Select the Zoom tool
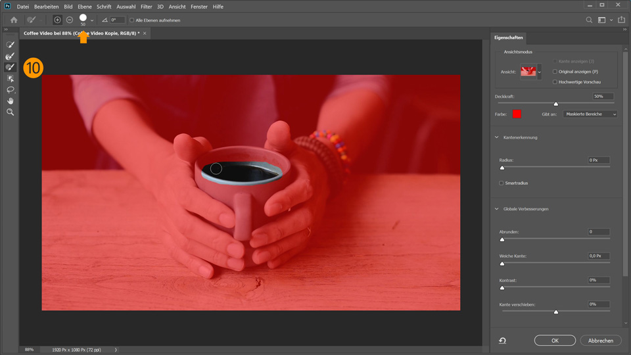This screenshot has width=631, height=355. [10, 112]
